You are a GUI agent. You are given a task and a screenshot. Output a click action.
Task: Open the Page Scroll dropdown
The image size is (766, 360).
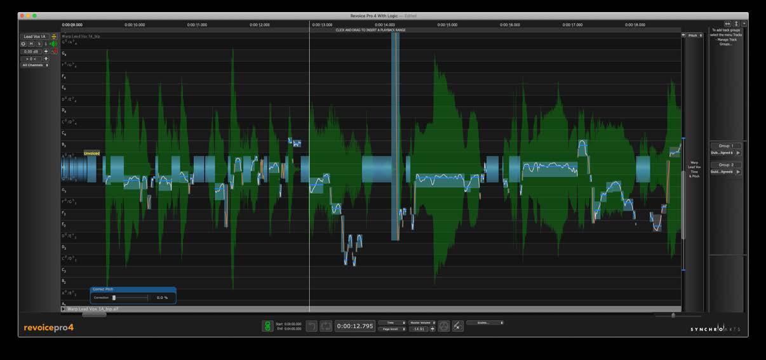coord(392,329)
